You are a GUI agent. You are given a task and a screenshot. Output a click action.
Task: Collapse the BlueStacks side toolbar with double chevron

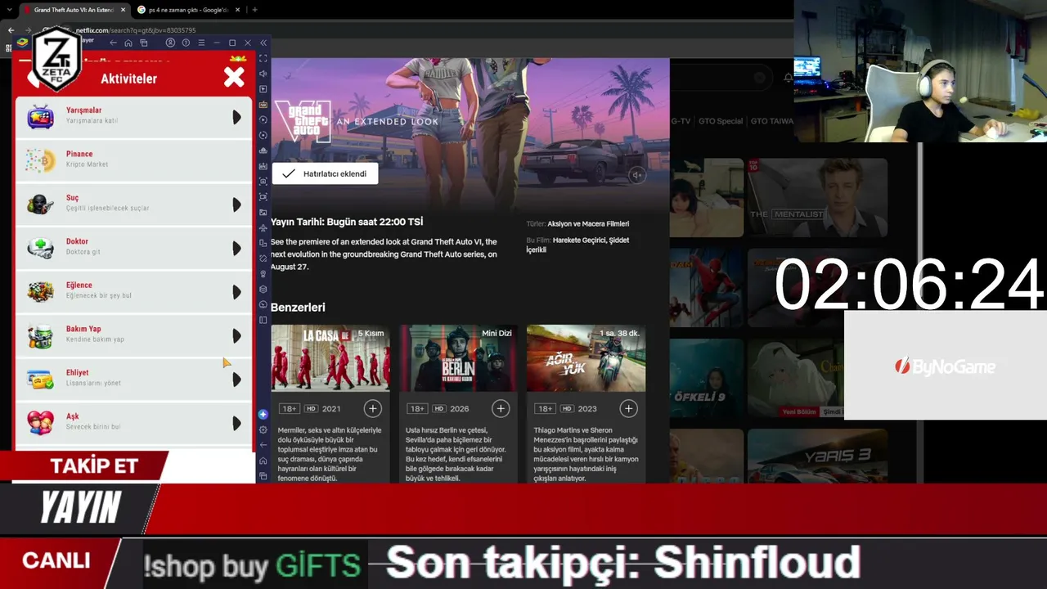(x=263, y=43)
